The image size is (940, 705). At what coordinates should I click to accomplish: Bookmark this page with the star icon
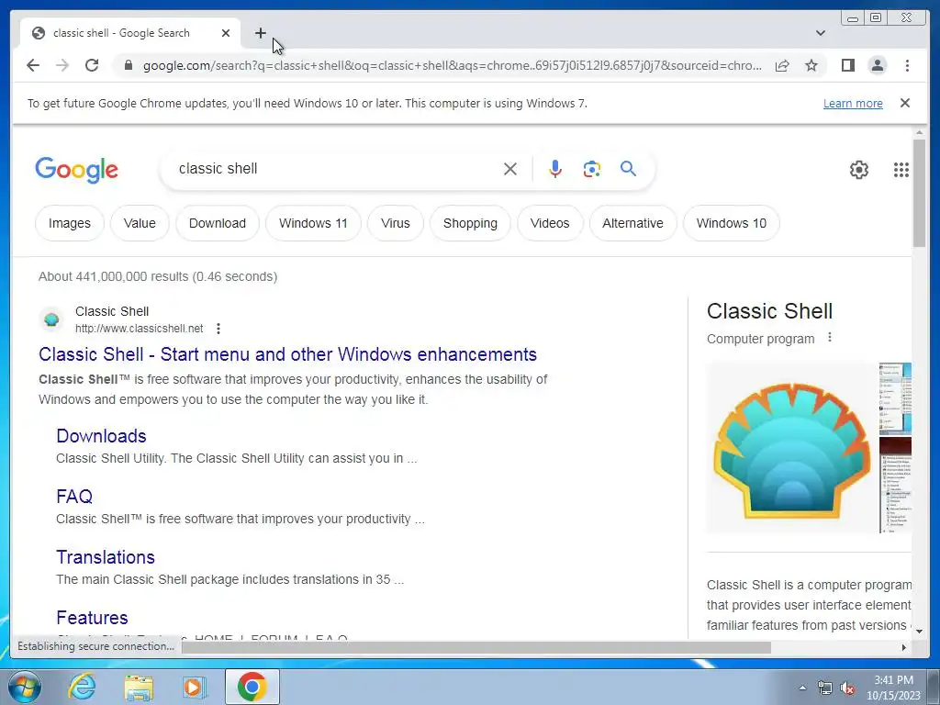(811, 65)
